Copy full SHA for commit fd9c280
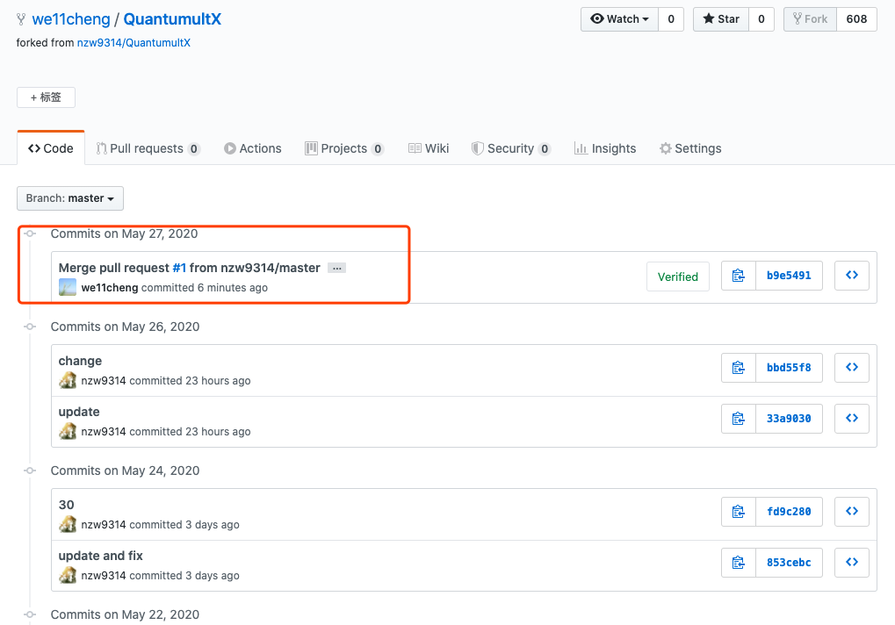The width and height of the screenshot is (895, 625). (738, 512)
